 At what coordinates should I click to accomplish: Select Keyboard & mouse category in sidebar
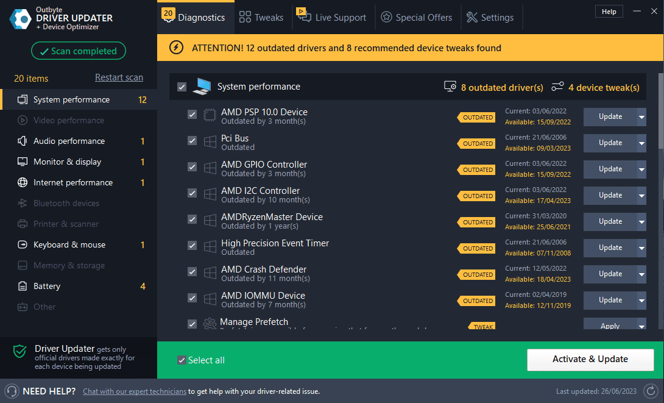click(80, 244)
